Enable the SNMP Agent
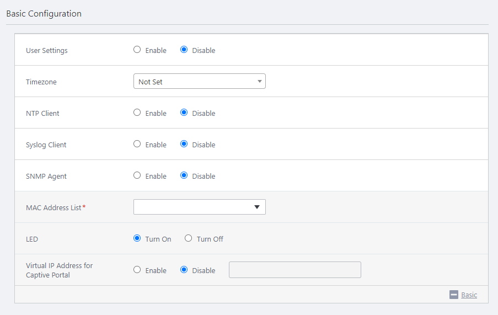Screen dimensions: 498x315 (x=137, y=175)
